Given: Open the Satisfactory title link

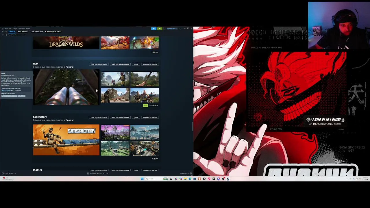Looking at the screenshot, I should click(x=40, y=117).
